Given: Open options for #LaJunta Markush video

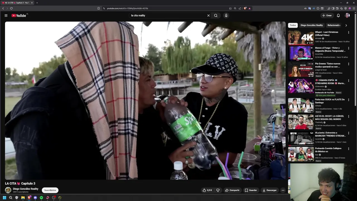Looking at the screenshot, I should (x=348, y=133).
